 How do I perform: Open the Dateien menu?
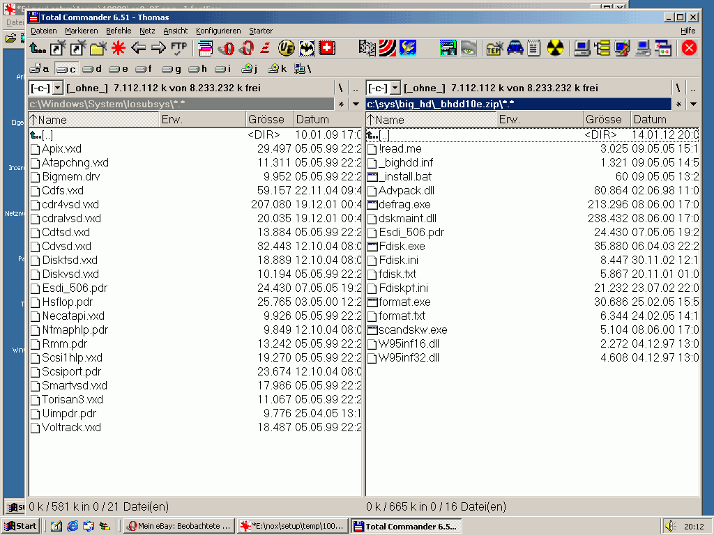point(44,31)
